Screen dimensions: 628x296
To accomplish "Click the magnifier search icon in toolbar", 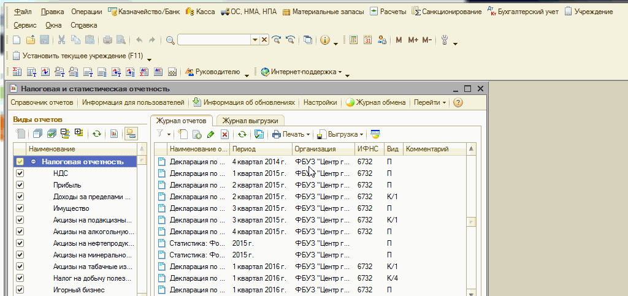I will (x=170, y=40).
